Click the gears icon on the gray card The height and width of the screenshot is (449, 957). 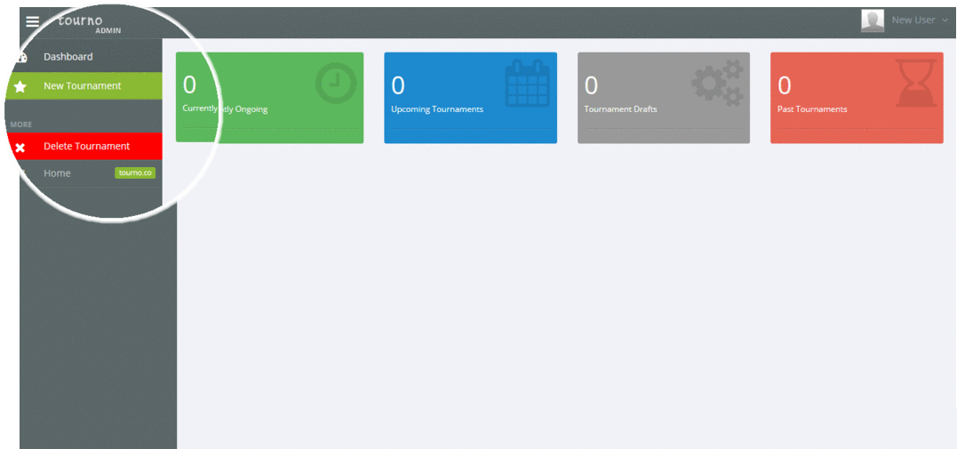coord(718,83)
